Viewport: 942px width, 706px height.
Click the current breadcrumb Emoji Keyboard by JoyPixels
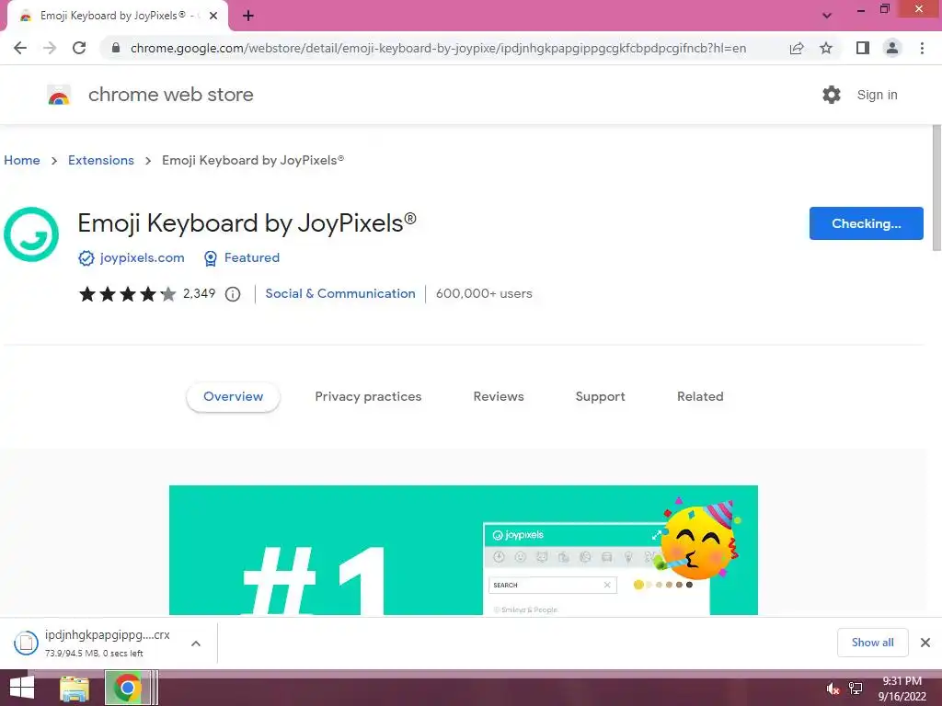coord(253,160)
